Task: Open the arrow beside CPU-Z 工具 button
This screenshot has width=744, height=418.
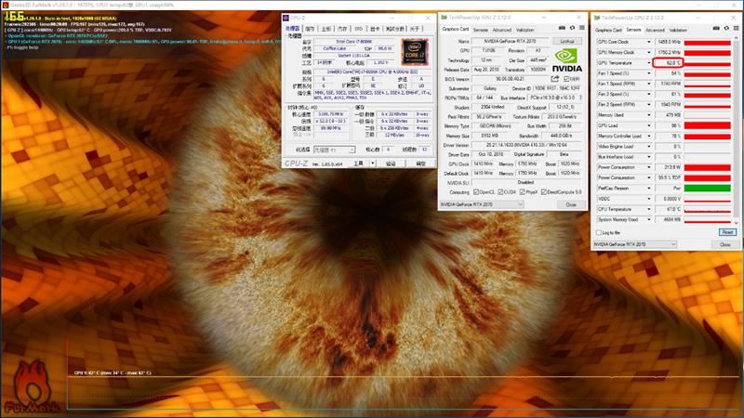Action: coord(373,163)
